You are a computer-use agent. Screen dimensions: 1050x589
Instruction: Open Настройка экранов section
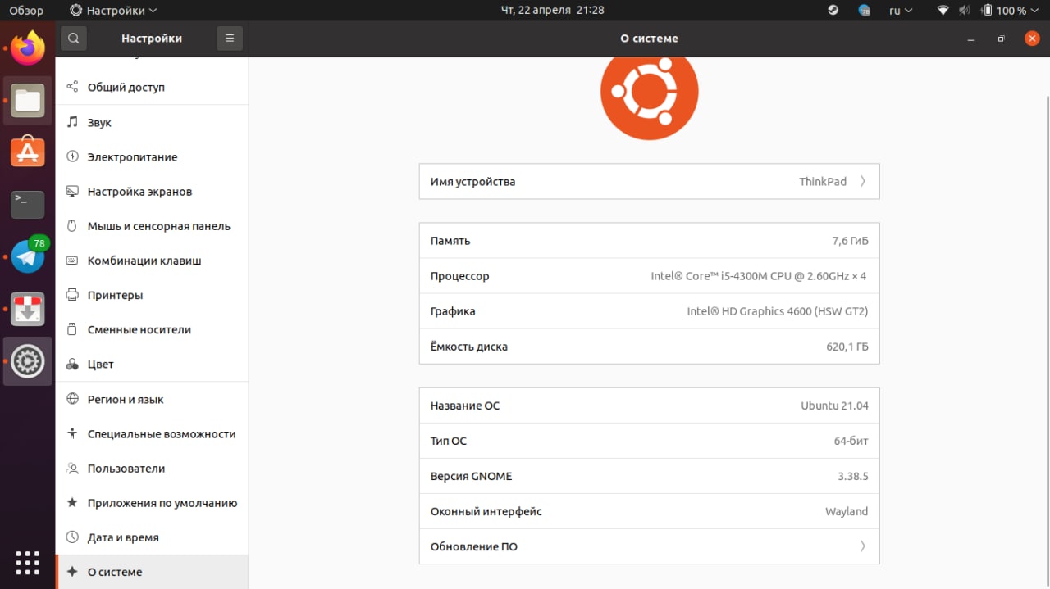point(152,191)
